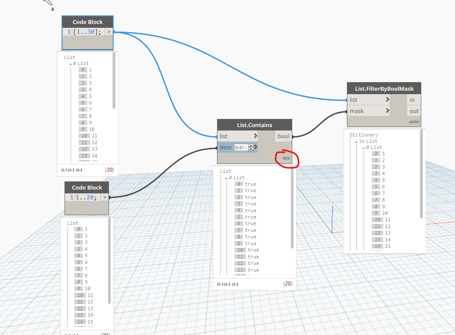Click the 'Dictionary' label in FilterByBoolMask preview
This screenshot has height=335, width=455.
[x=364, y=135]
